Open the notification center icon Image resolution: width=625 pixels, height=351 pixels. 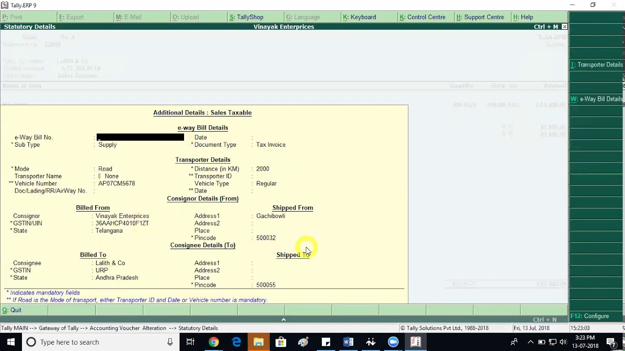(x=611, y=342)
